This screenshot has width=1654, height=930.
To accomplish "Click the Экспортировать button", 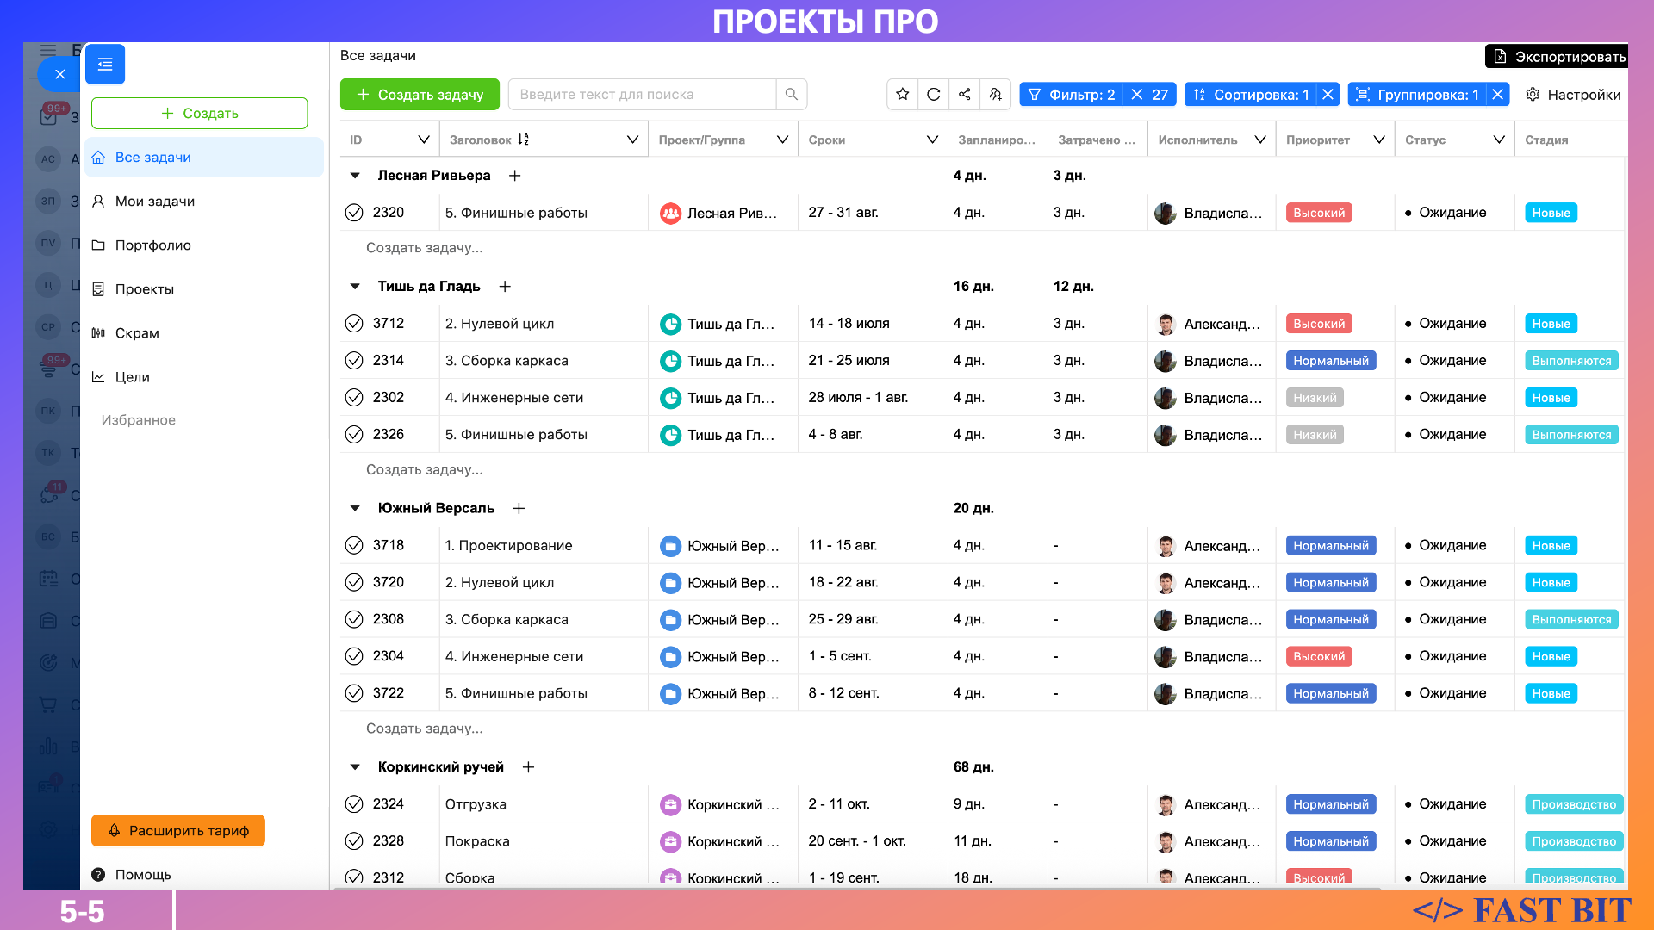I will click(x=1558, y=57).
